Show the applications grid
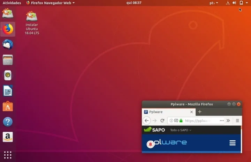 pyautogui.click(x=8, y=155)
